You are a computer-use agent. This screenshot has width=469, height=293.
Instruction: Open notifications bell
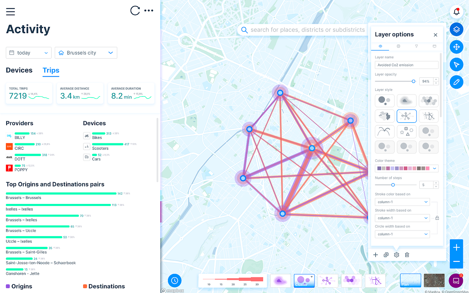coord(456,12)
